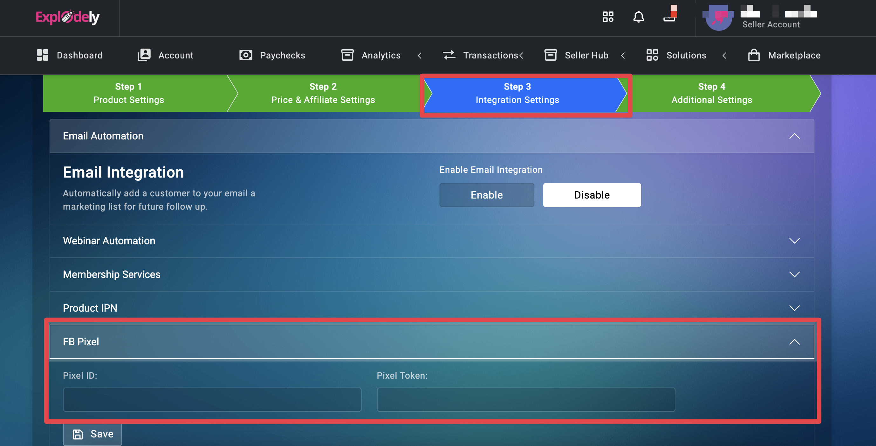876x446 pixels.
Task: Go to Step 2 Price & Affiliate Settings
Action: tap(323, 93)
